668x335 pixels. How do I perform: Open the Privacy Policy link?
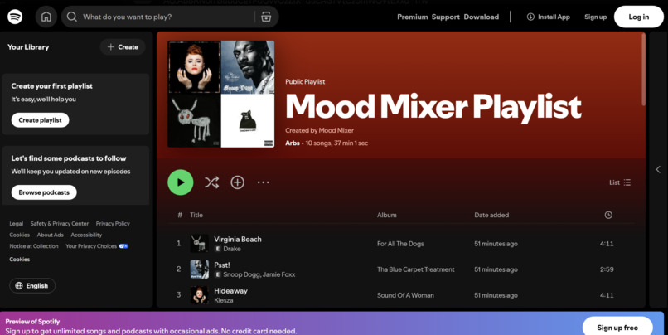coord(113,223)
